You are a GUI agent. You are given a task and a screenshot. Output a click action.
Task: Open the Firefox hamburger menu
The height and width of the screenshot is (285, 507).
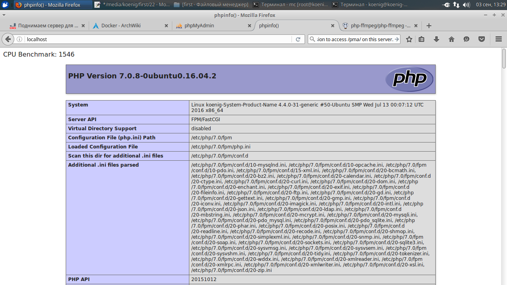pyautogui.click(x=499, y=39)
